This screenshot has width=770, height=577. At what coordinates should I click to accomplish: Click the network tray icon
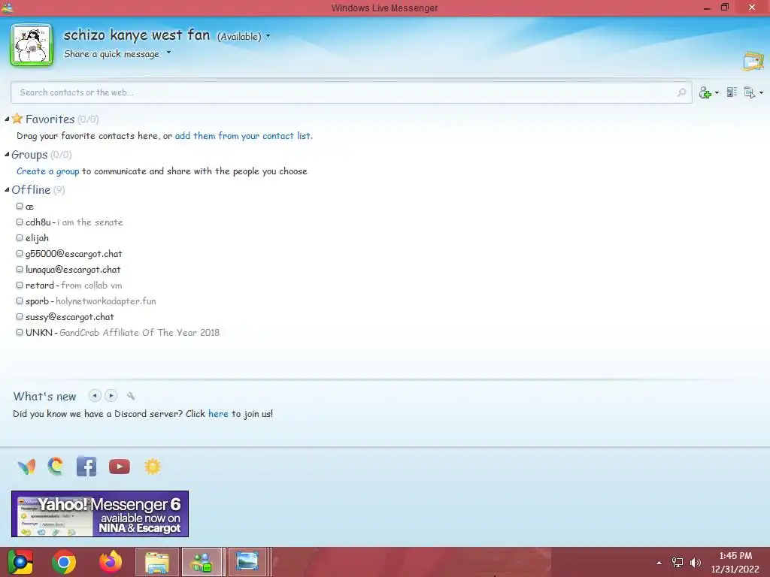(x=678, y=563)
